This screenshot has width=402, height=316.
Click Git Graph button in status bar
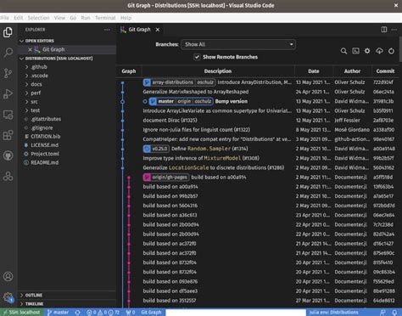[x=151, y=313]
